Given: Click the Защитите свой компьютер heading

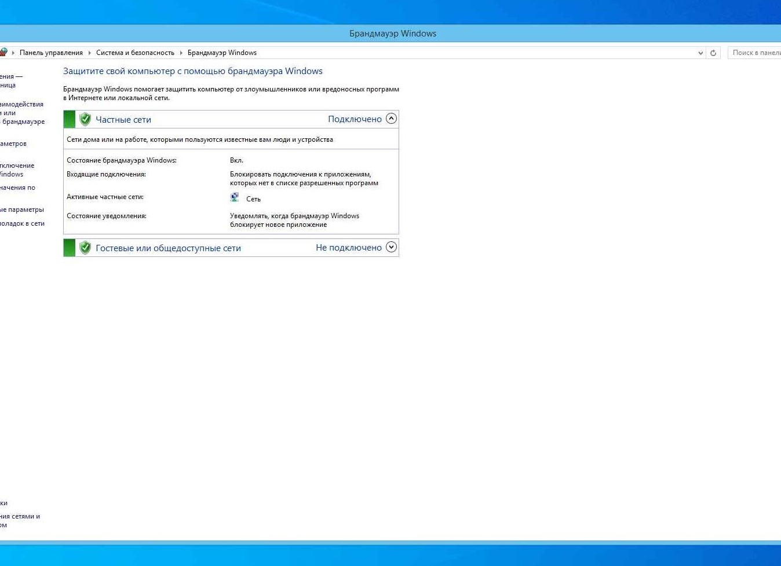Looking at the screenshot, I should (193, 71).
